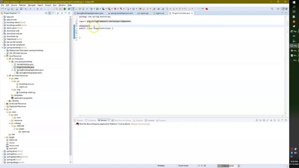
Task: Open dropdown arrow next to Run icon
Action: (100, 9)
